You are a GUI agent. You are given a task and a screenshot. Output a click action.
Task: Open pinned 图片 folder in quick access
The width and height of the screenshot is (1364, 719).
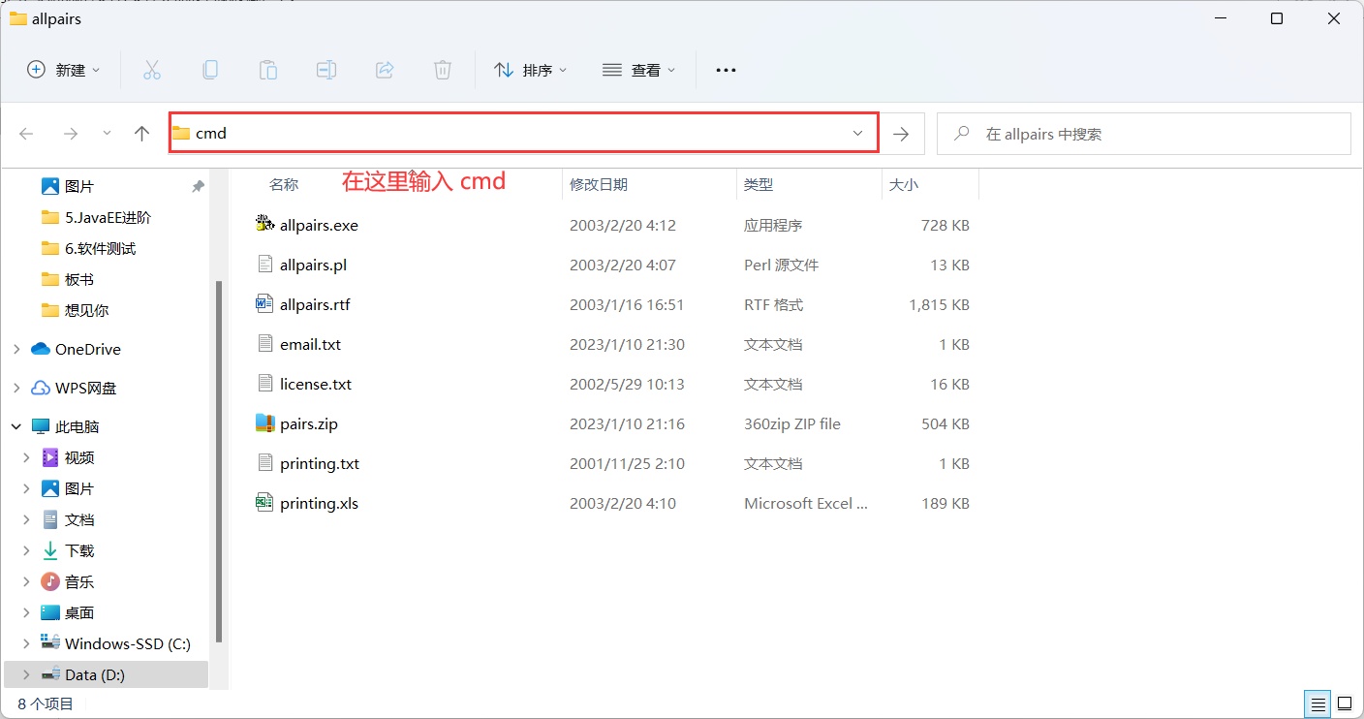pos(67,186)
